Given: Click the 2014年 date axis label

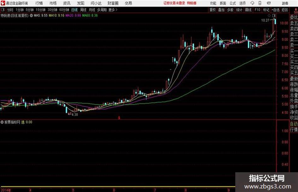Looking at the screenshot, I should coord(6,190).
